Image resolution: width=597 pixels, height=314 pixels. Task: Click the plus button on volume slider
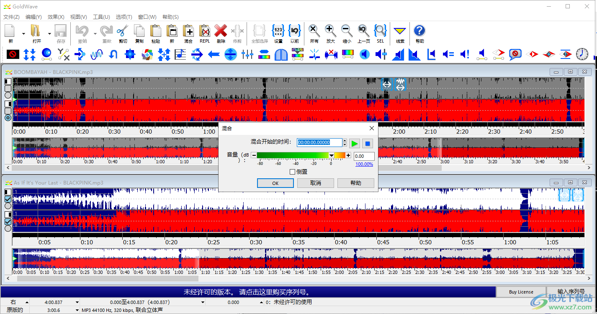(348, 155)
